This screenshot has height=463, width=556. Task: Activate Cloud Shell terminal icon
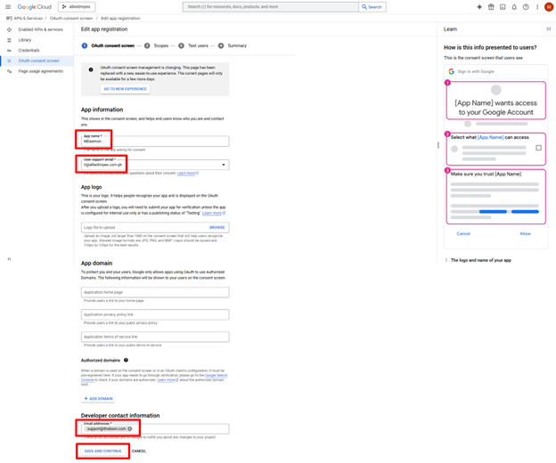point(503,6)
